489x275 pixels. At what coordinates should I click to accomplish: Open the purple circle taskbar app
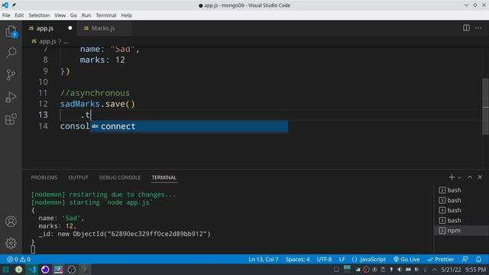coord(45,270)
